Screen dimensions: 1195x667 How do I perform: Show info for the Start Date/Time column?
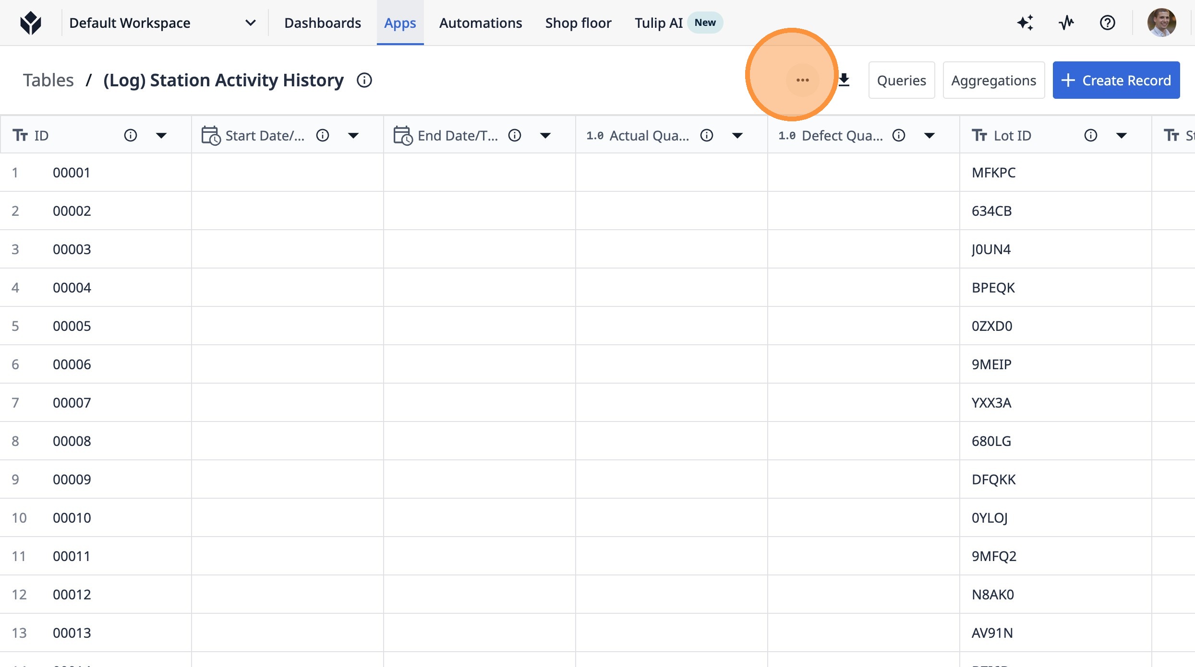tap(323, 136)
